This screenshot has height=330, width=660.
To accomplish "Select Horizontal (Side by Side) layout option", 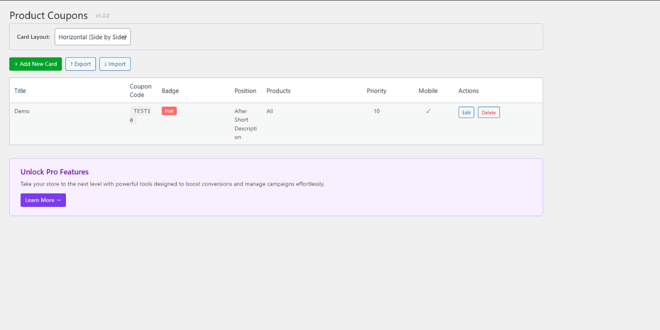I will pyautogui.click(x=92, y=36).
